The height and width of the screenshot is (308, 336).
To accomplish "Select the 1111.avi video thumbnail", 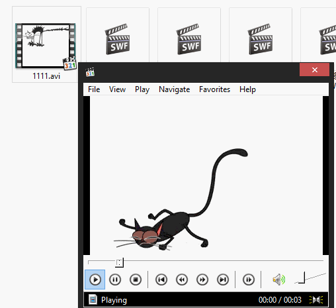I will pos(46,46).
